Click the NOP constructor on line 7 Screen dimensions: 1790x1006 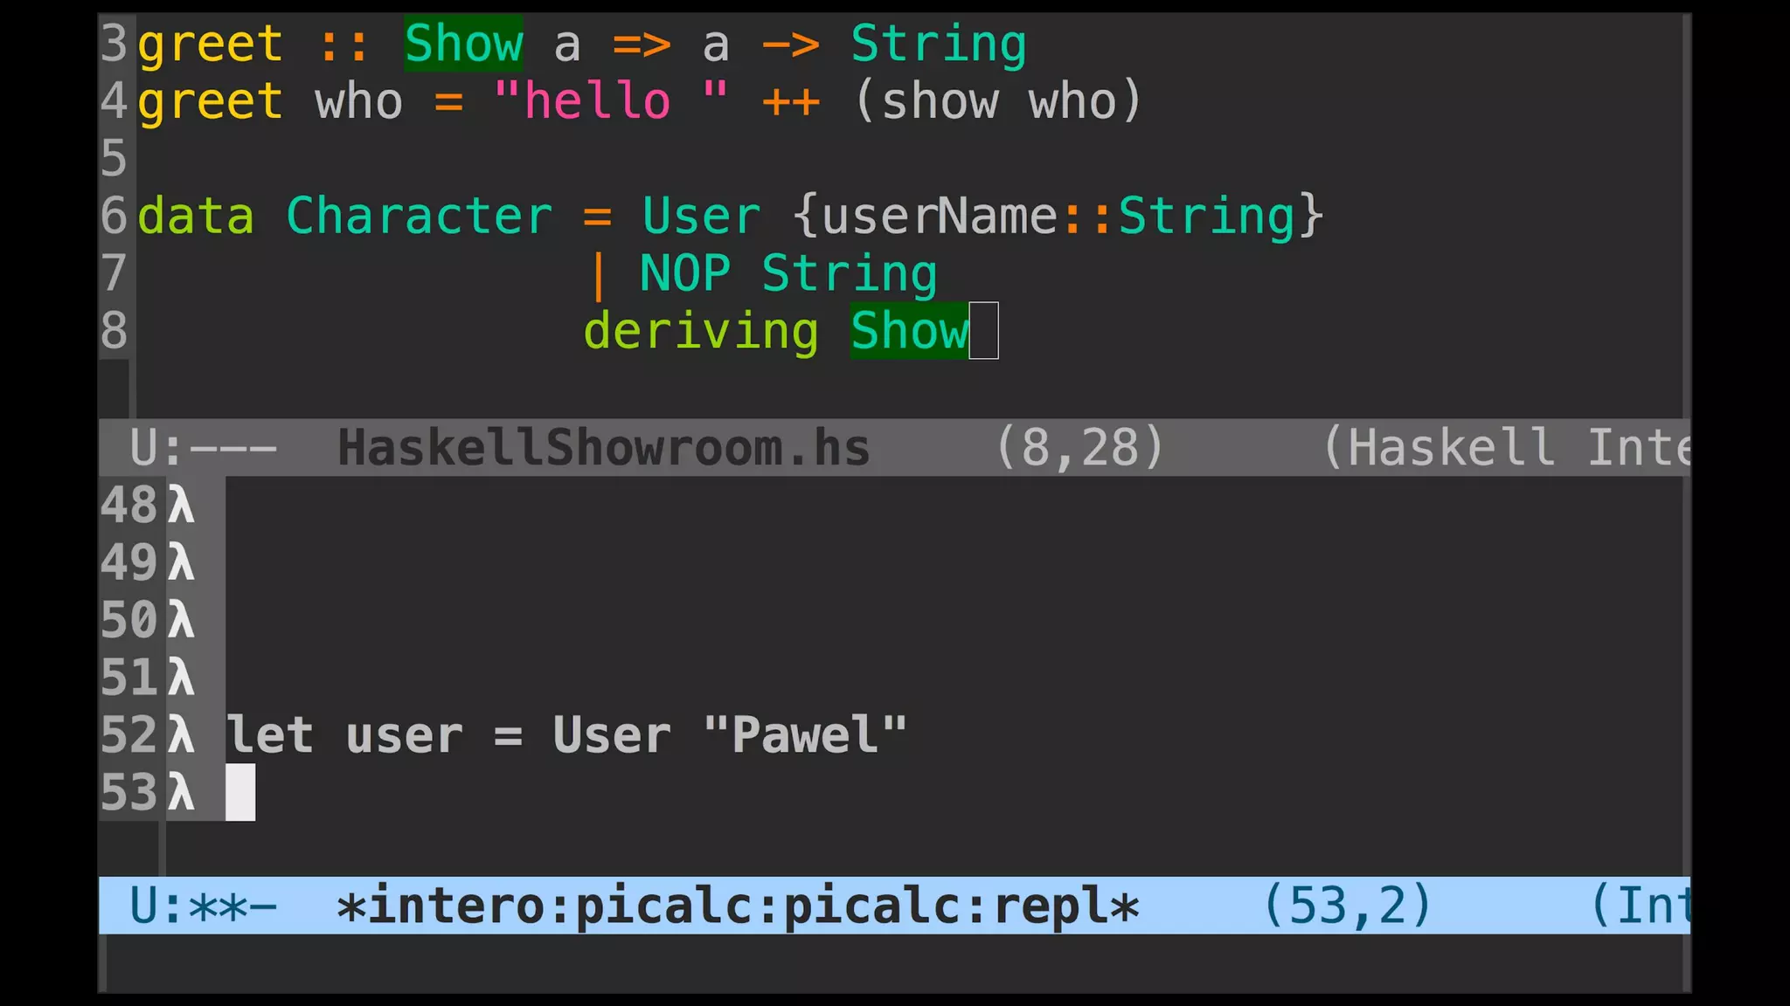click(x=684, y=273)
